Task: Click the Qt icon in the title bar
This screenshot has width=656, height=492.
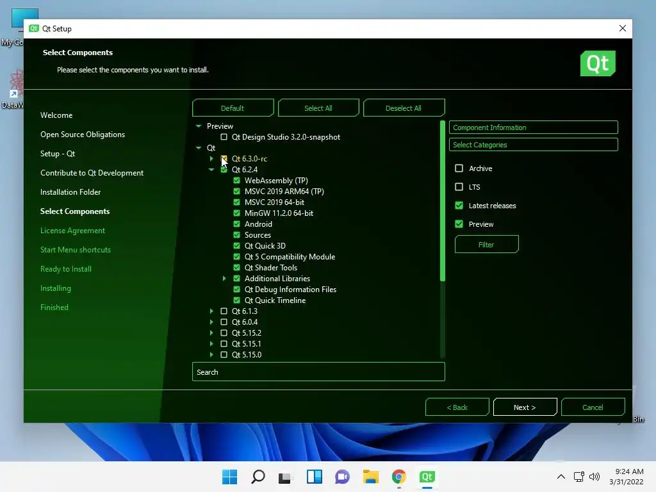Action: pyautogui.click(x=34, y=28)
